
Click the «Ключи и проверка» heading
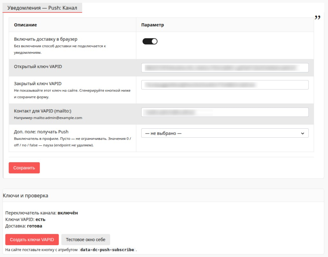[26, 196]
